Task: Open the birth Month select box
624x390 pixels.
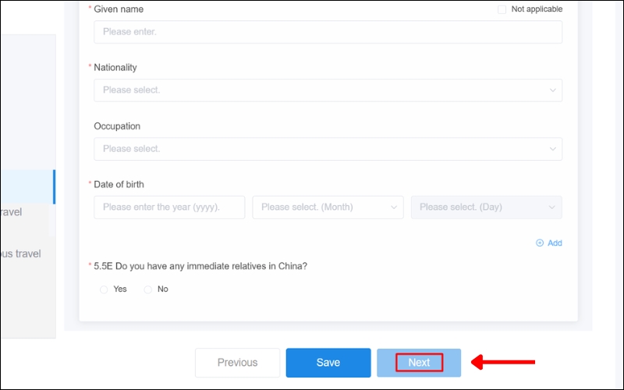Action: tap(328, 207)
